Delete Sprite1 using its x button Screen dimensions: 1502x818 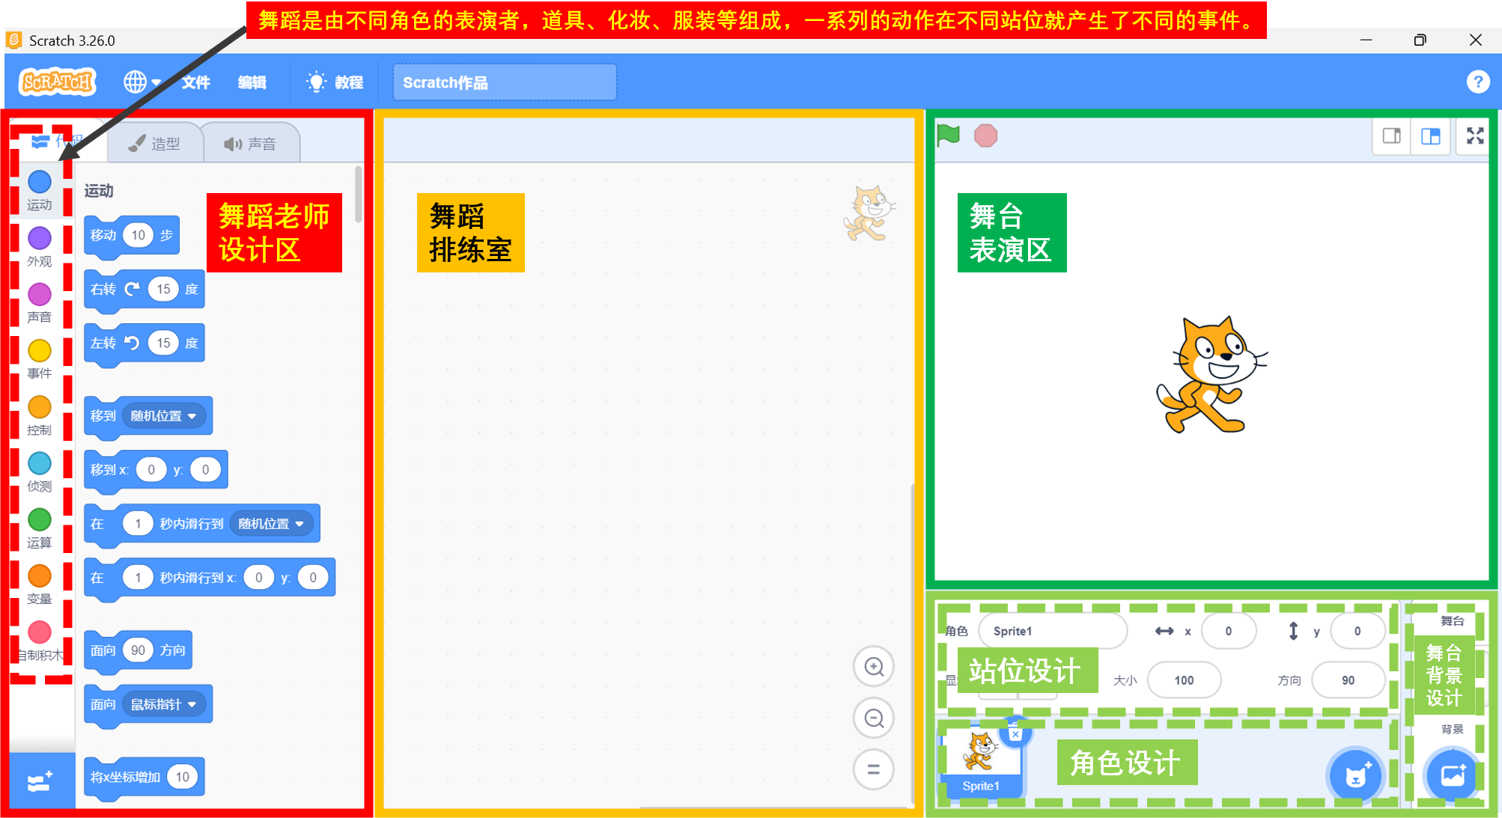[x=1015, y=734]
